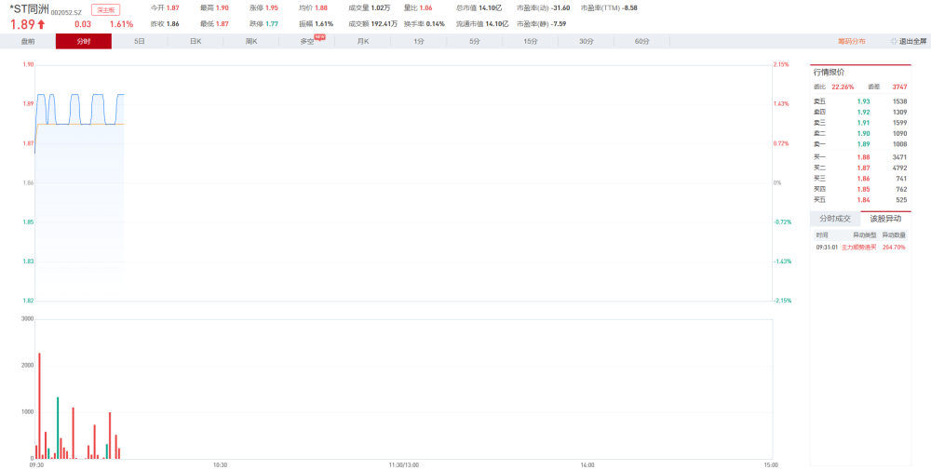Choose the 15分 chart interval tab
Screen dimensions: 931x470
[x=531, y=42]
